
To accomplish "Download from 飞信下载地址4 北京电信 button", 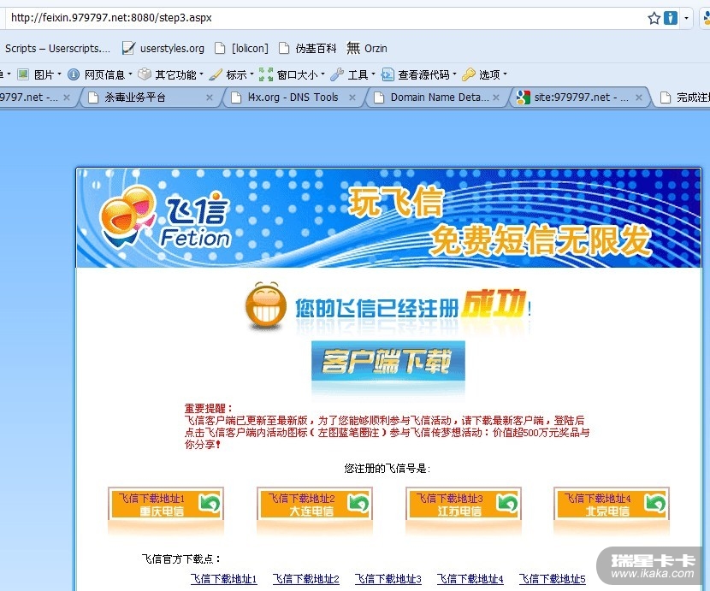I will (612, 504).
